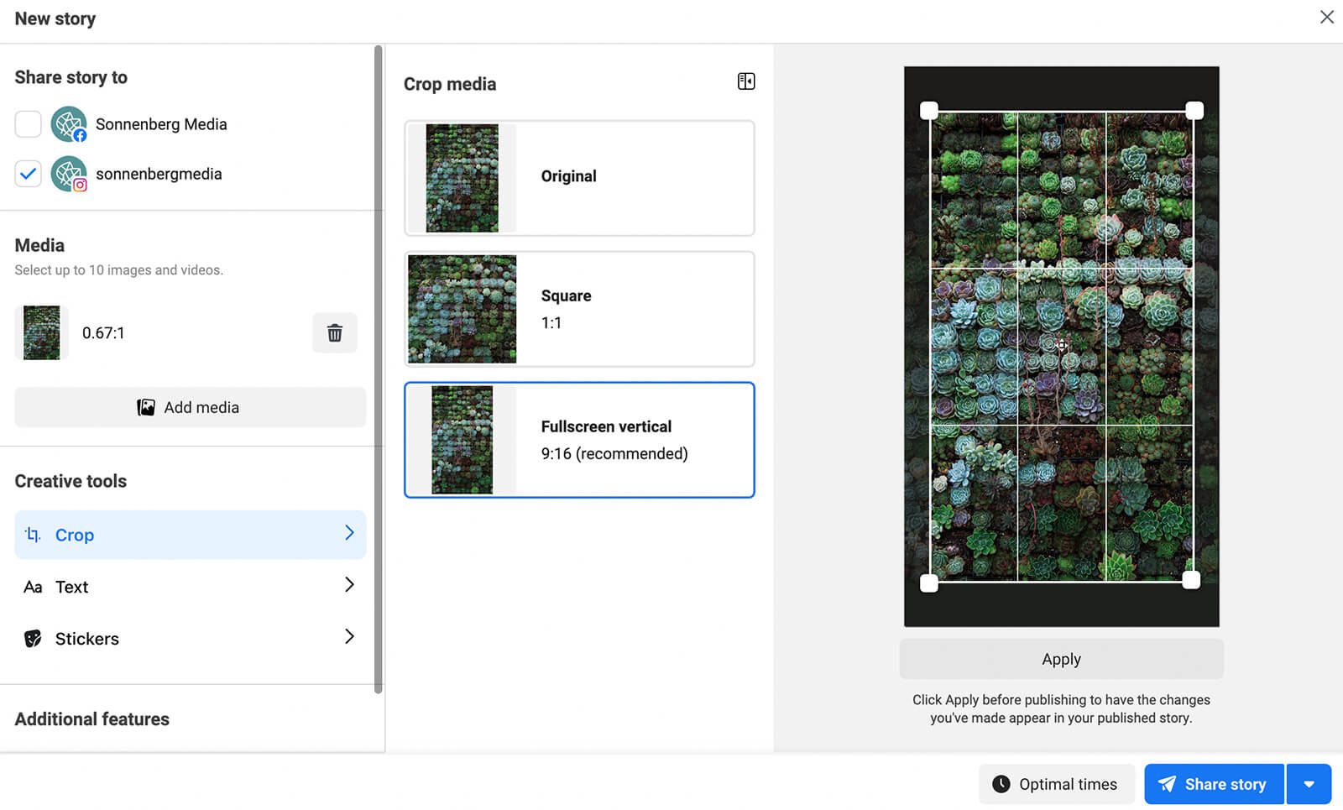Choose the Square 1:1 crop option
Screen dimensions: 1343x810
point(579,309)
